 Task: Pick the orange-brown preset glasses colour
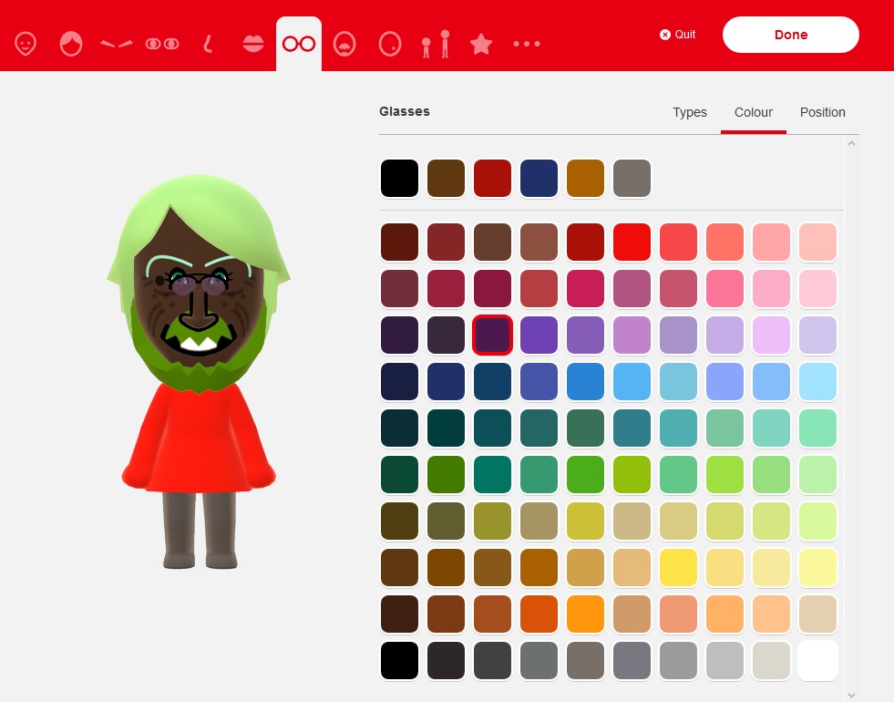[586, 179]
